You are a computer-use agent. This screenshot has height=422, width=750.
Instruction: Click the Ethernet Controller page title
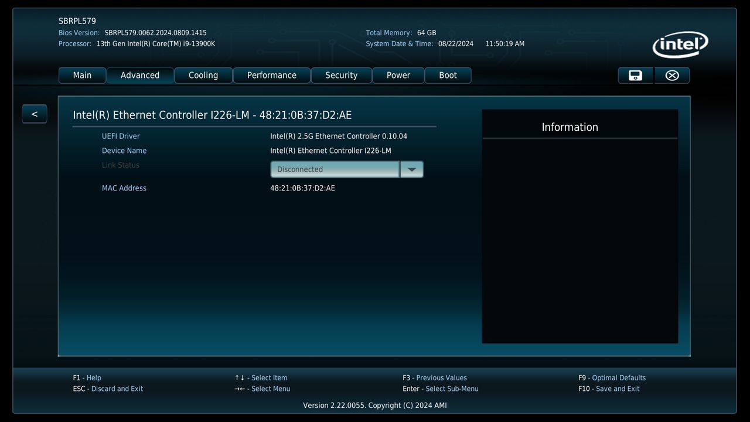[x=212, y=115]
